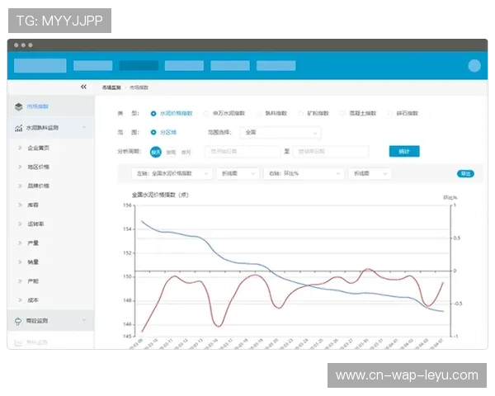Click the chevron arrow beside 企业黄页
Screen dimensions: 495x396
(19, 148)
